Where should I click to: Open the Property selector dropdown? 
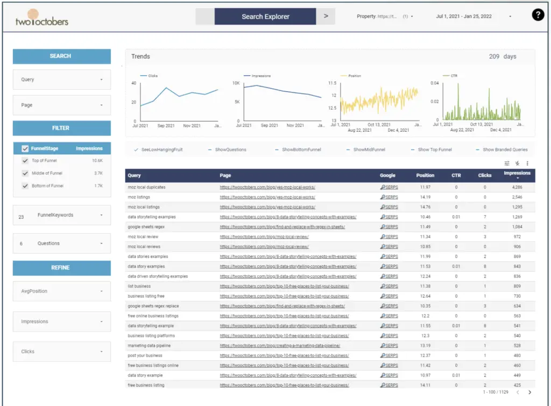click(x=385, y=16)
